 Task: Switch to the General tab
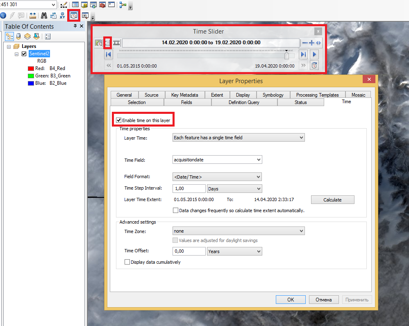tap(124, 95)
